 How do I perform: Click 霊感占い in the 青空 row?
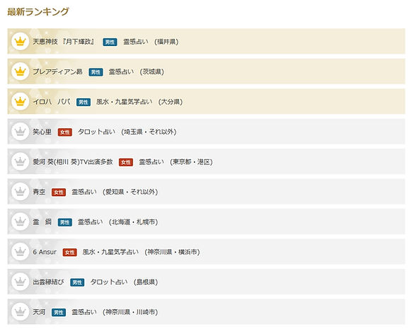pyautogui.click(x=84, y=192)
